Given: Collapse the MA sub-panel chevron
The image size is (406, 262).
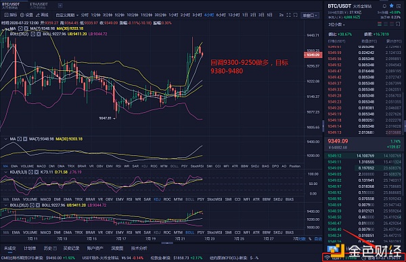Looking at the screenshot, I should pyautogui.click(x=5, y=139).
